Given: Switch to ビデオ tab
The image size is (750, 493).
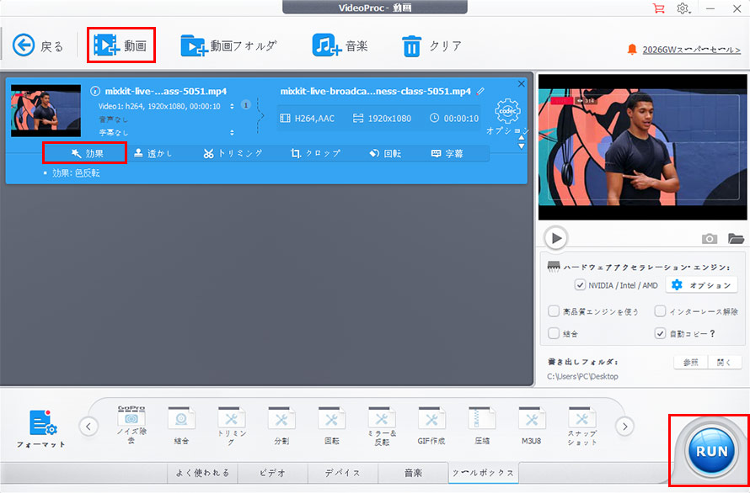Looking at the screenshot, I should pos(273,473).
